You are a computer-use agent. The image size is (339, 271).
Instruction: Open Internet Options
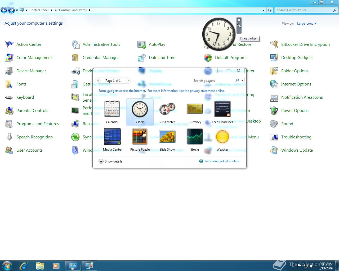pyautogui.click(x=291, y=84)
